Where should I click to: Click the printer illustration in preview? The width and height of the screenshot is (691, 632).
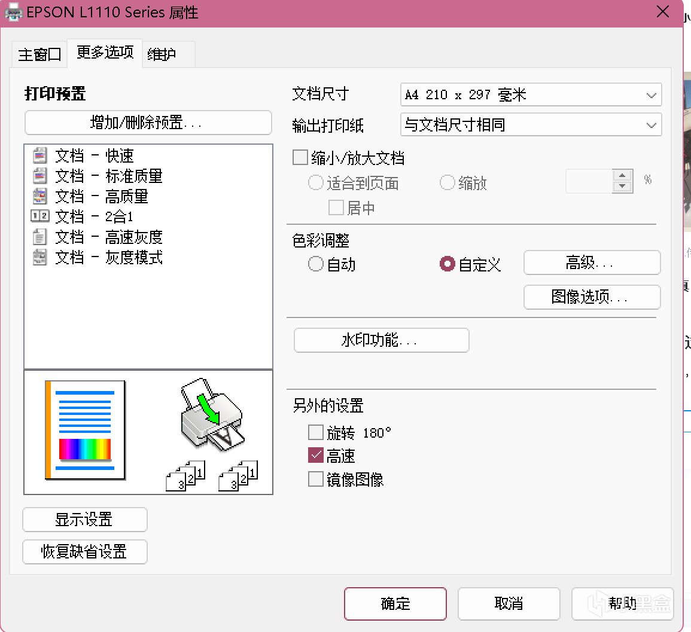212,414
